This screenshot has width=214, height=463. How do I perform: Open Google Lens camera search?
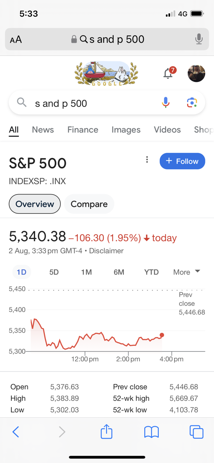192,102
